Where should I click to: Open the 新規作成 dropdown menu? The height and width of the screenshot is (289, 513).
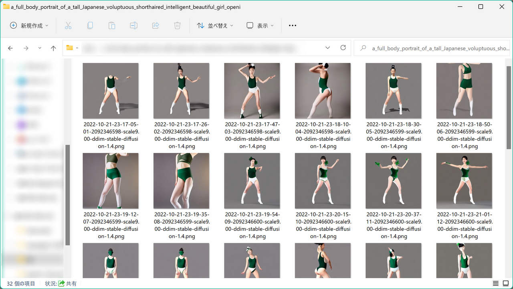pos(29,26)
